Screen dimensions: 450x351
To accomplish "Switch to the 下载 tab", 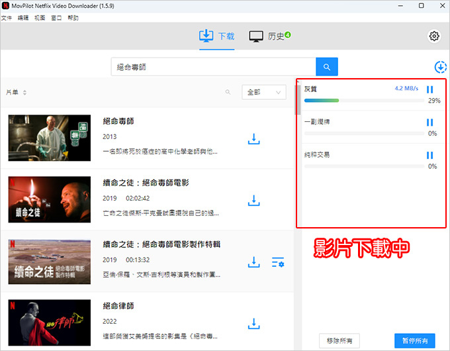I will tap(217, 36).
